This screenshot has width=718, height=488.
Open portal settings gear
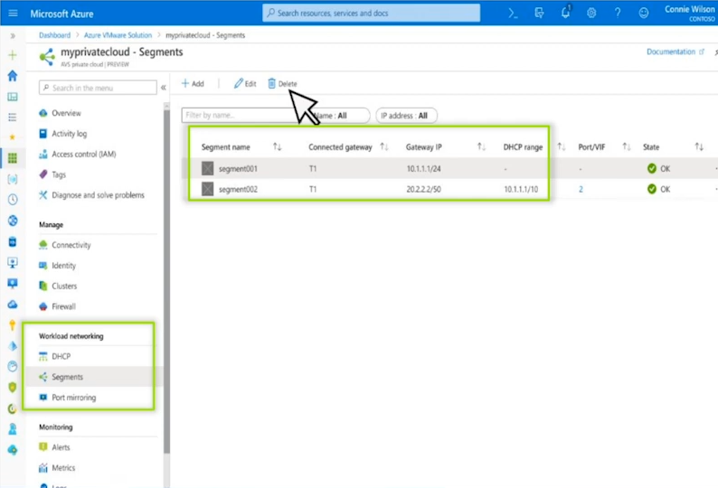point(591,14)
